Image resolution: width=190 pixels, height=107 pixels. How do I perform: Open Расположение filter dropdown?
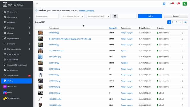pyautogui.click(x=73, y=16)
